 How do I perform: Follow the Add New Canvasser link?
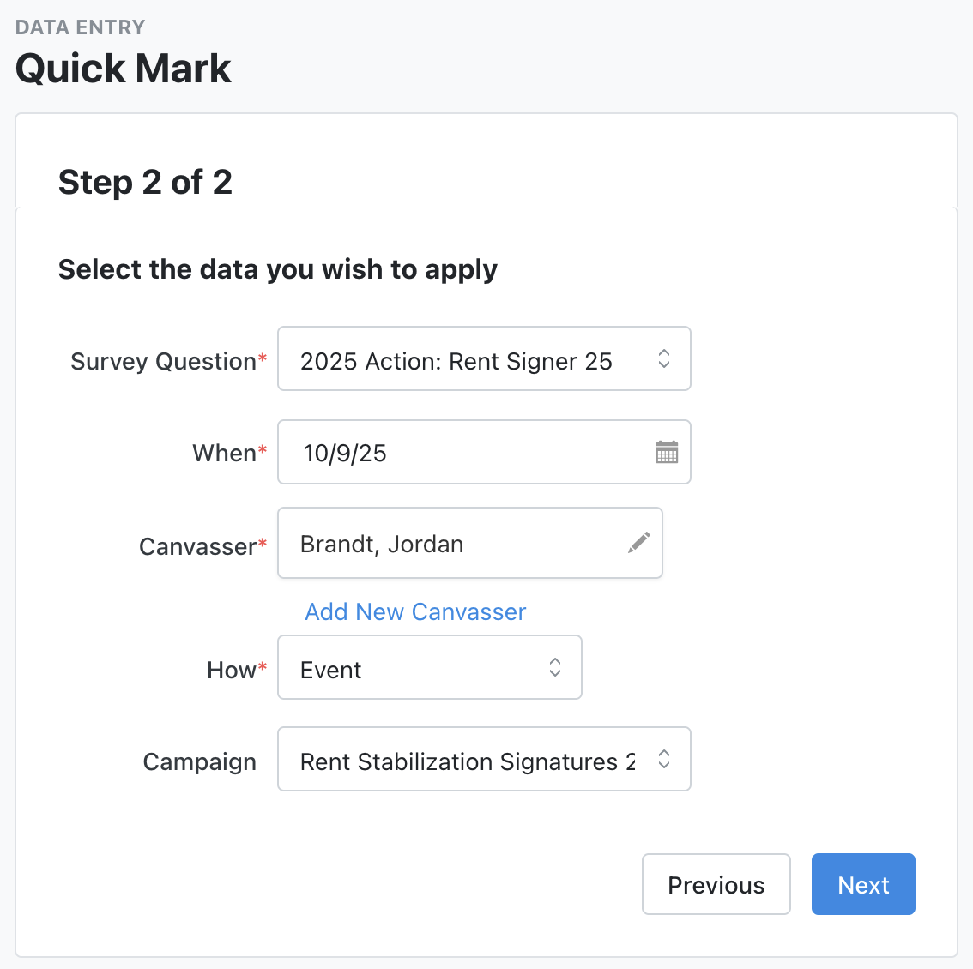(415, 611)
